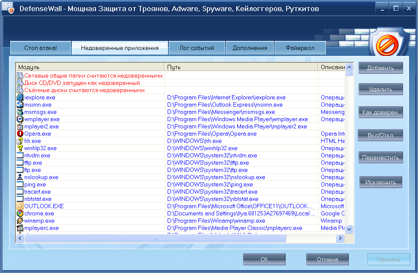Click the ntvdm.exe window icon

(20, 155)
